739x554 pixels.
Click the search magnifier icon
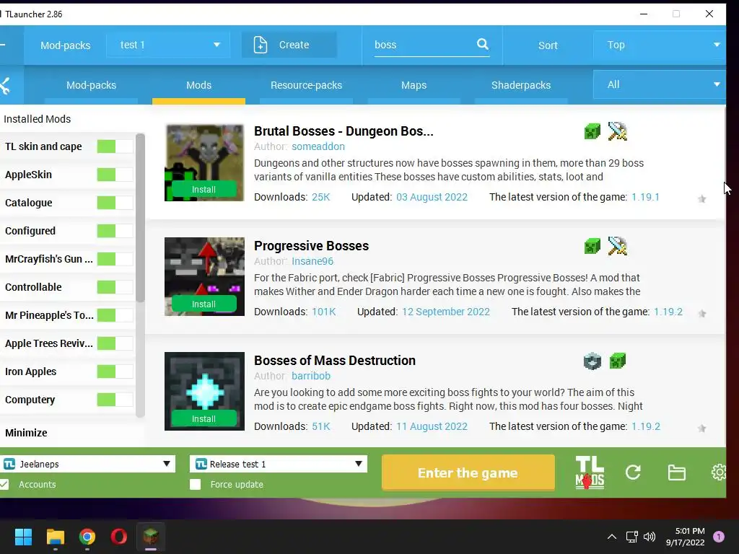[482, 44]
